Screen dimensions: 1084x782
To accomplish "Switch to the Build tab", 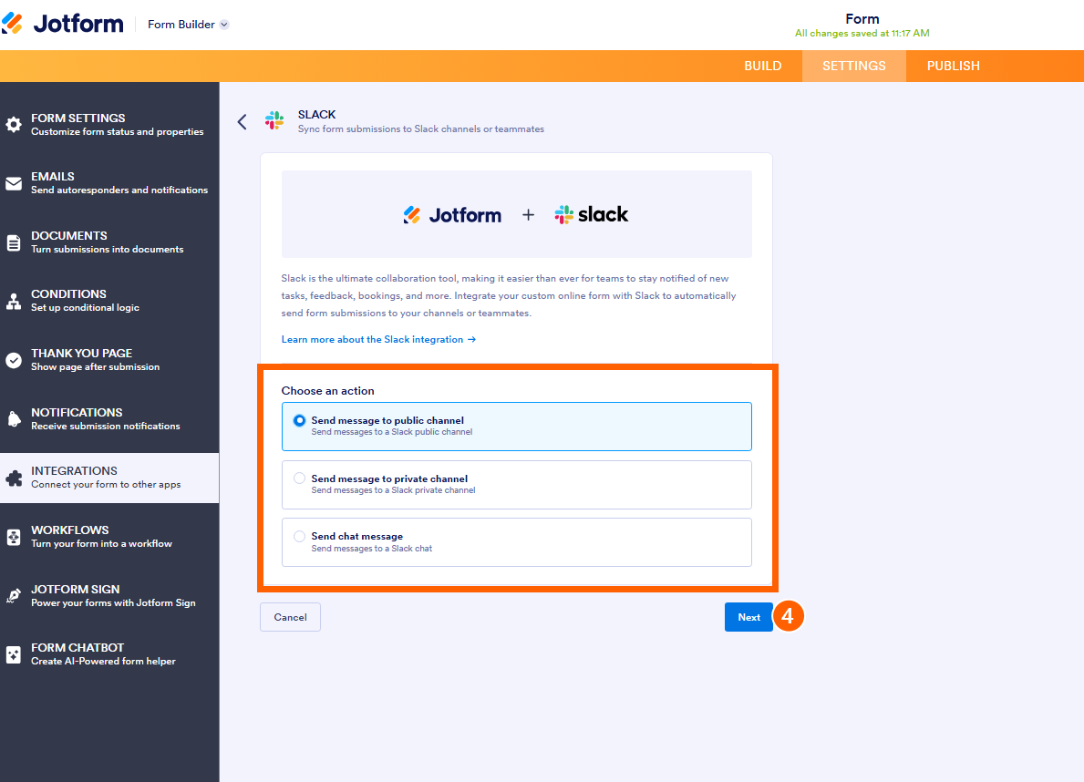I will 763,66.
